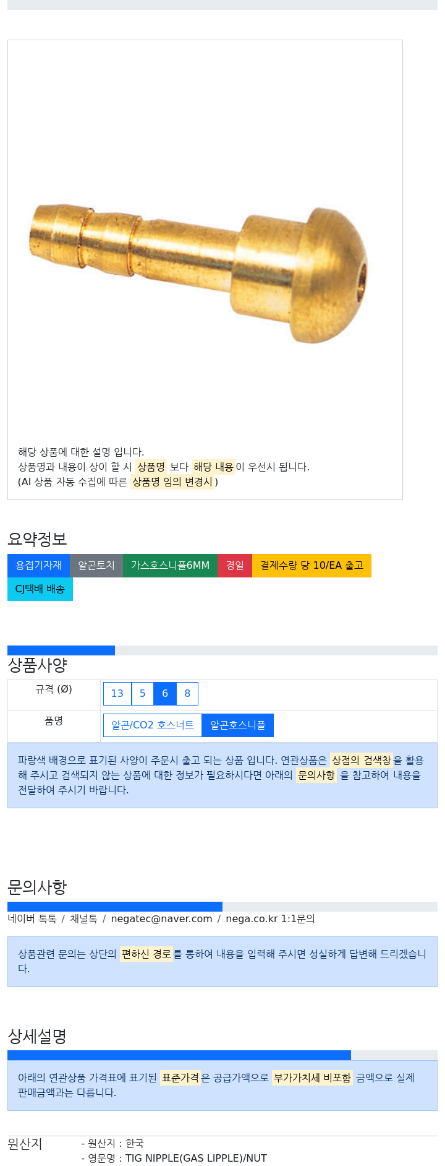Viewport: 445px width, 1166px height.
Task: Select the 경일 brand tag
Action: [x=235, y=566]
